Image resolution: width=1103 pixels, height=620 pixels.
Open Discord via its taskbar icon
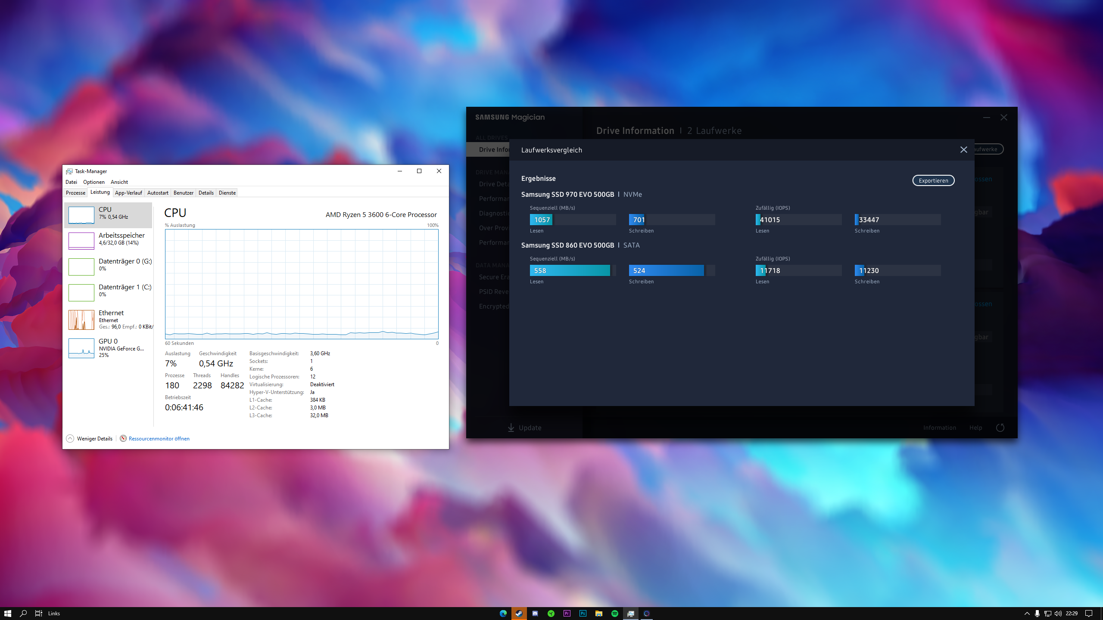tap(535, 613)
